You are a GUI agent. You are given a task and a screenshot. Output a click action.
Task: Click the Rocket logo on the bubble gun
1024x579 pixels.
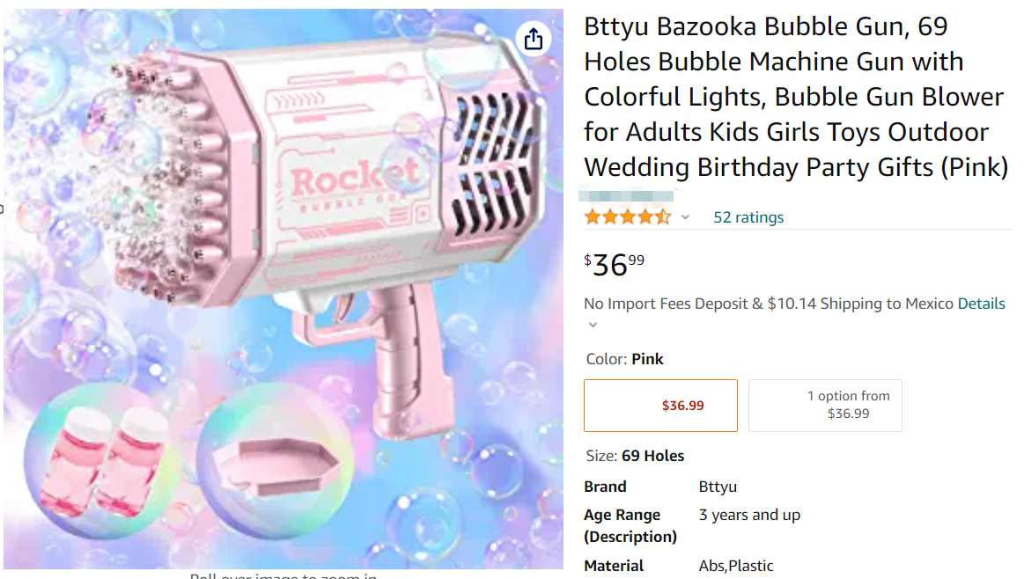pos(354,179)
